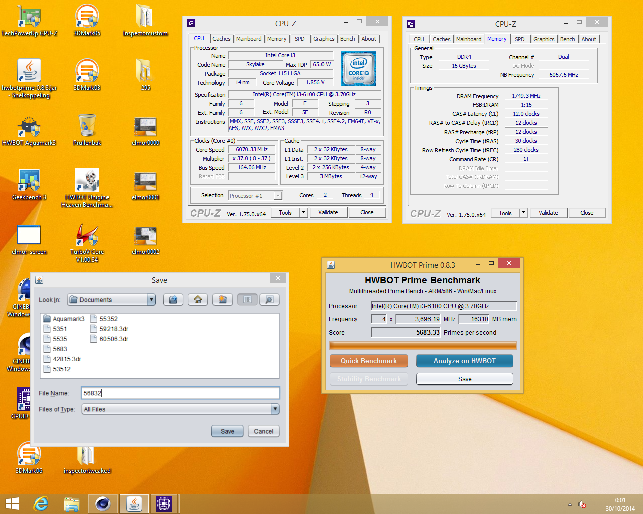This screenshot has height=514, width=643.
Task: Switch to CPU-Z taskbar item
Action: tap(164, 504)
